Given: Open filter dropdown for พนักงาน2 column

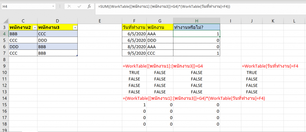Looking at the screenshot, I should pos(35,28).
